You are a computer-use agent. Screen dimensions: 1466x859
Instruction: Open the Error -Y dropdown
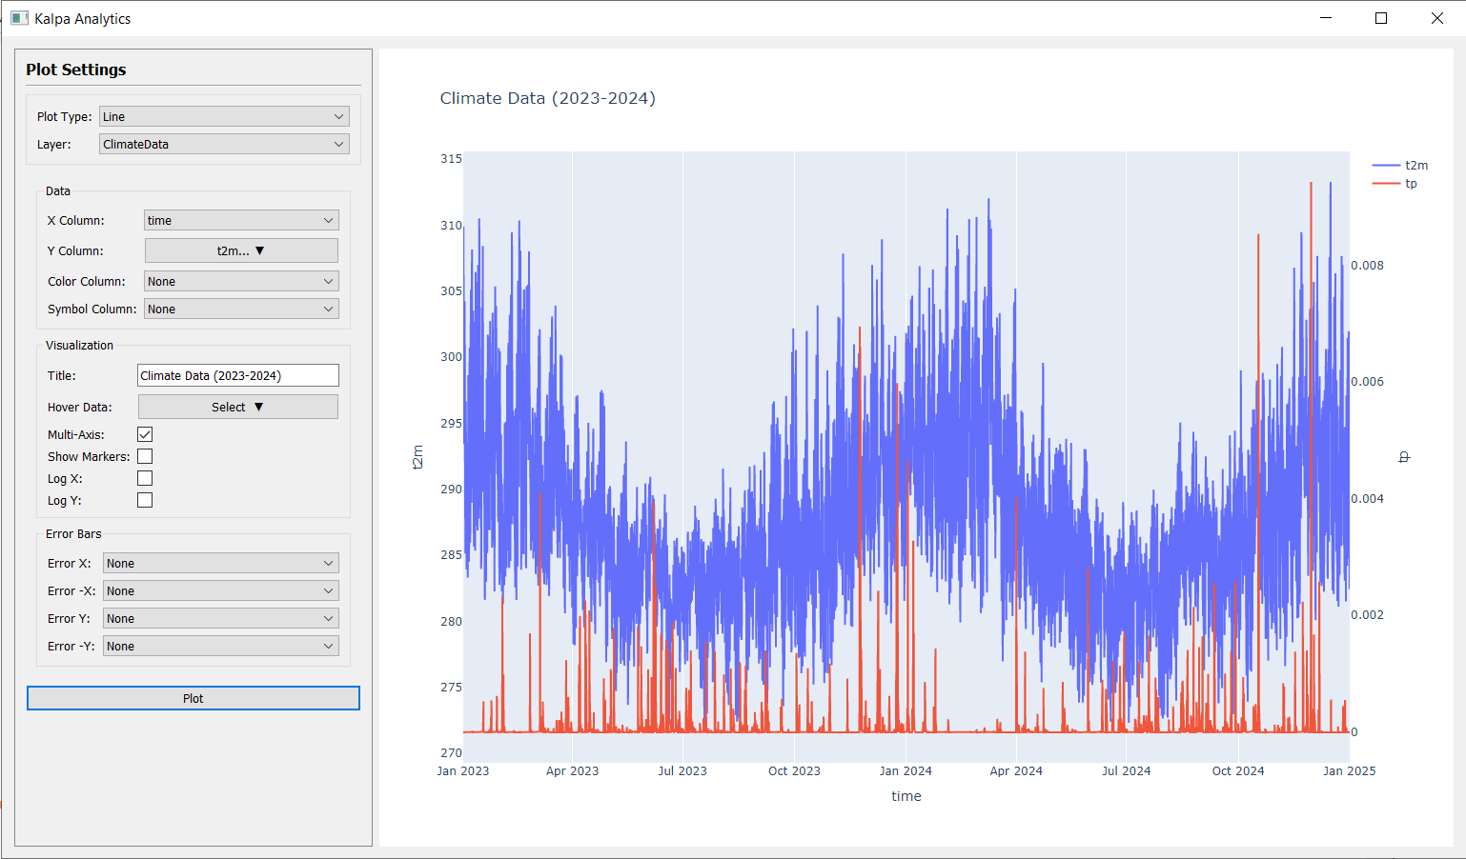pos(220,646)
